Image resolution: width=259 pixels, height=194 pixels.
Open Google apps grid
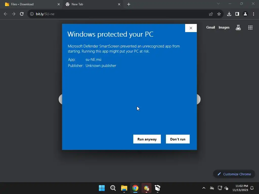pyautogui.click(x=250, y=28)
